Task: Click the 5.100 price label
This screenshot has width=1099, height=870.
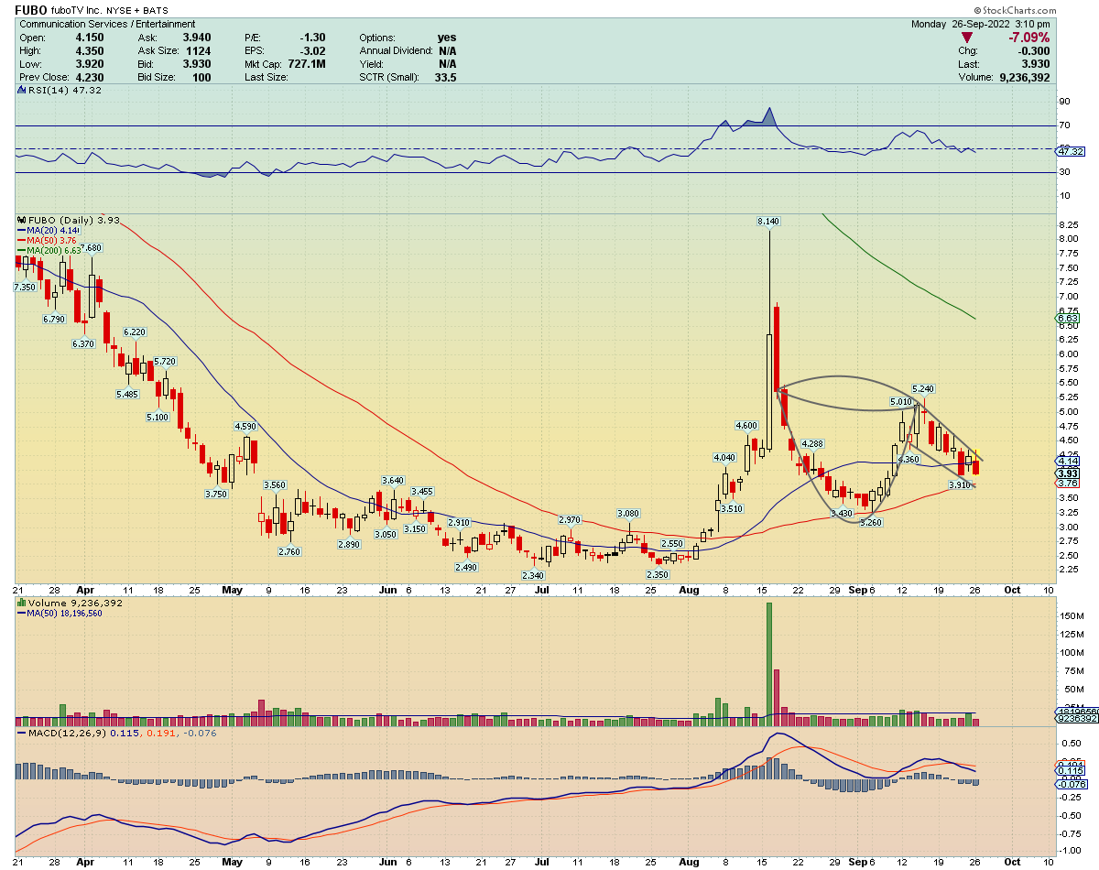Action: coord(158,418)
